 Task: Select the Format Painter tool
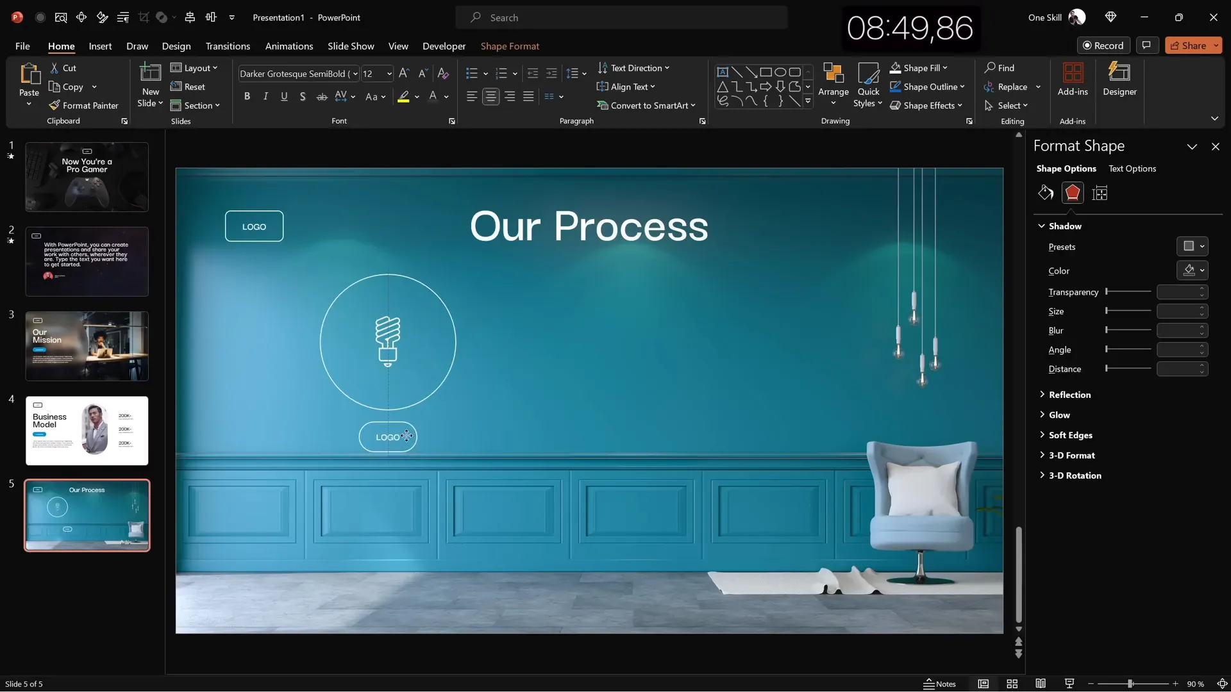pyautogui.click(x=84, y=105)
